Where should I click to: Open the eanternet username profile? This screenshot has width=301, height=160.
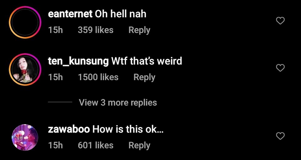click(x=70, y=14)
